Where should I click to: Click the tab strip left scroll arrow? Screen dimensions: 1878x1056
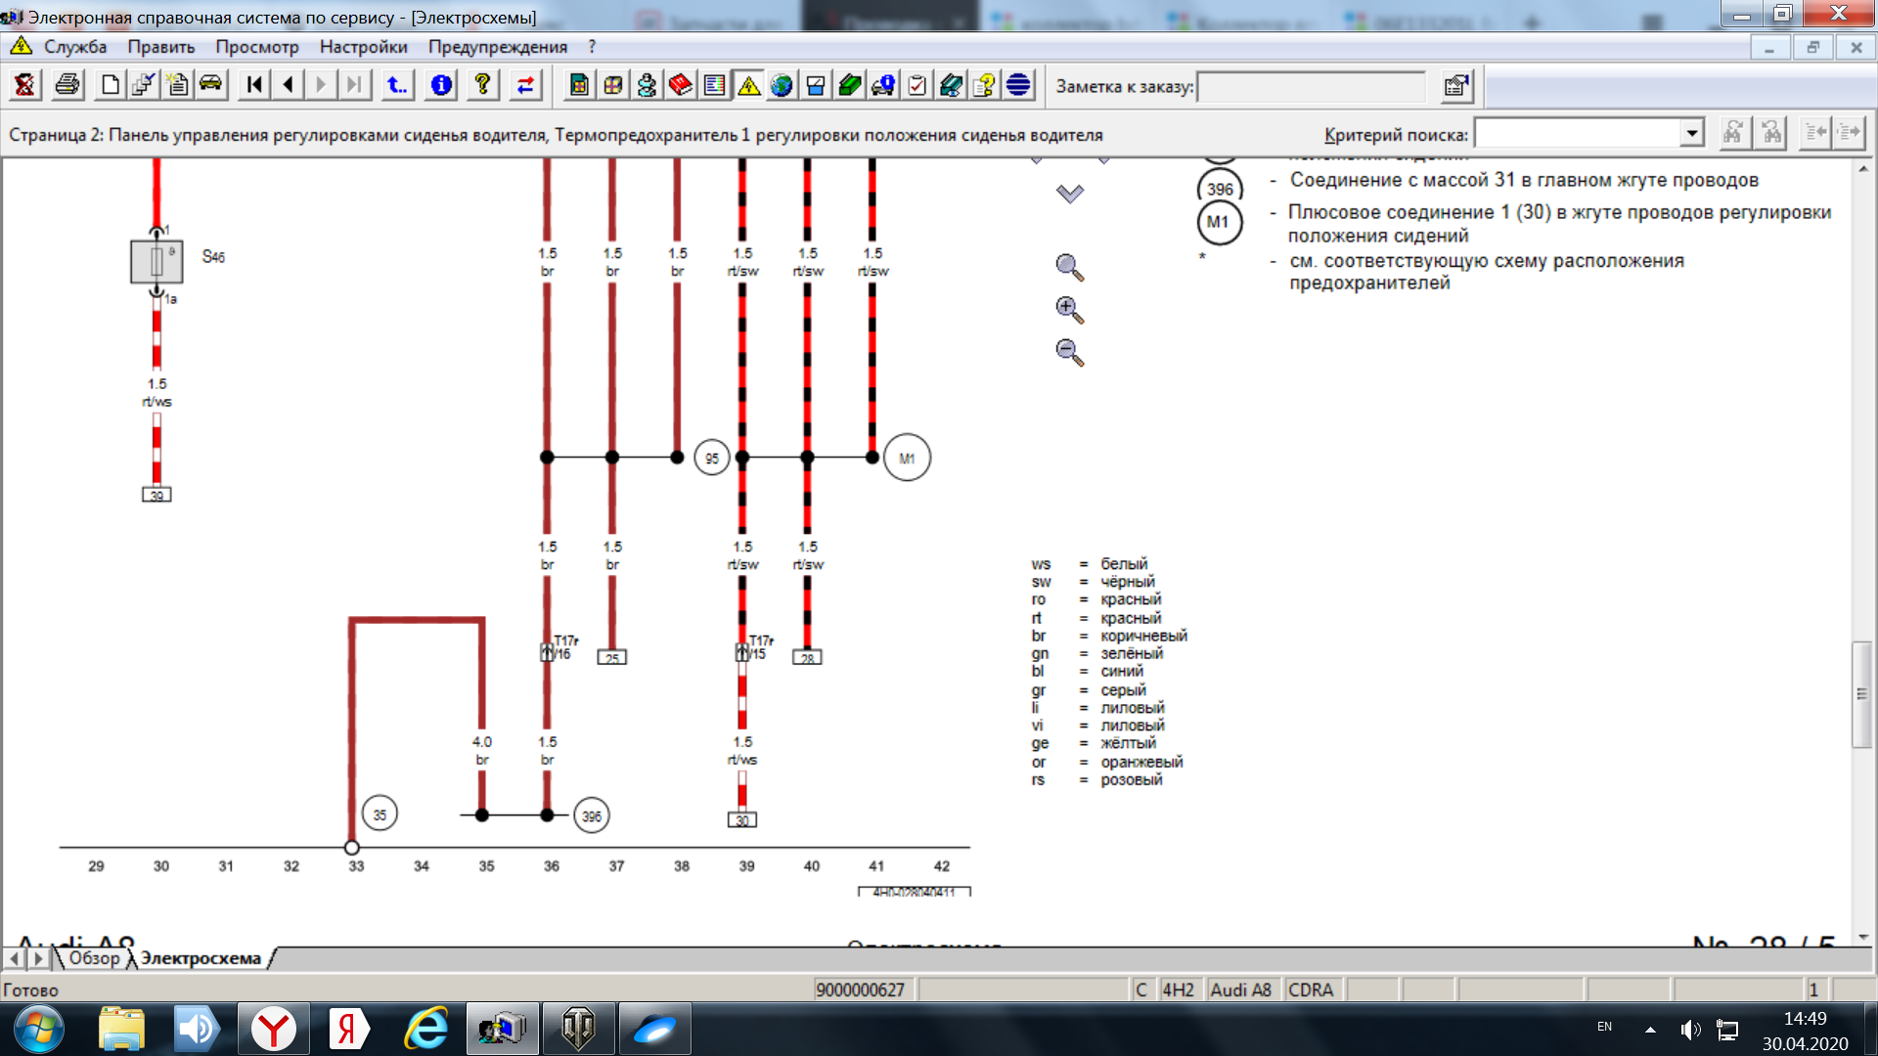(16, 958)
